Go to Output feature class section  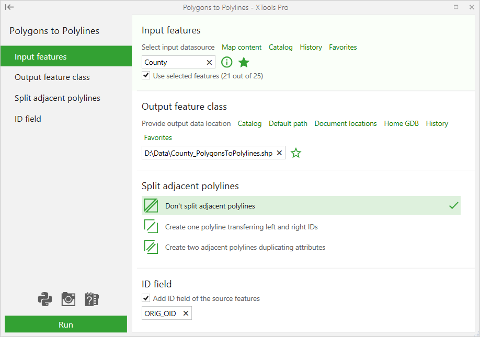click(52, 77)
